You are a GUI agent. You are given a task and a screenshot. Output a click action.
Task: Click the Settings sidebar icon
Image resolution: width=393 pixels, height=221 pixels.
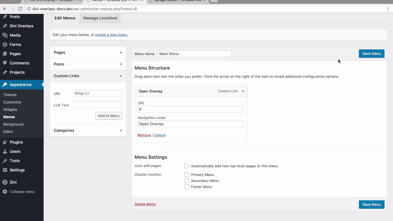tap(5, 170)
